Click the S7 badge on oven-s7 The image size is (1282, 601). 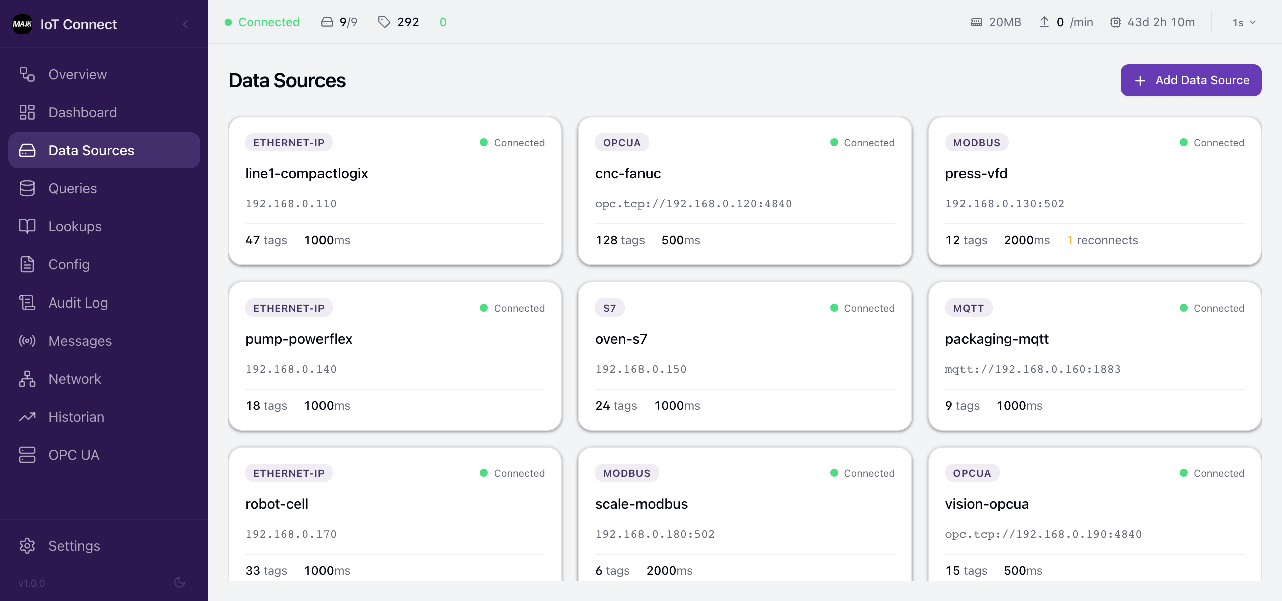pyautogui.click(x=610, y=308)
